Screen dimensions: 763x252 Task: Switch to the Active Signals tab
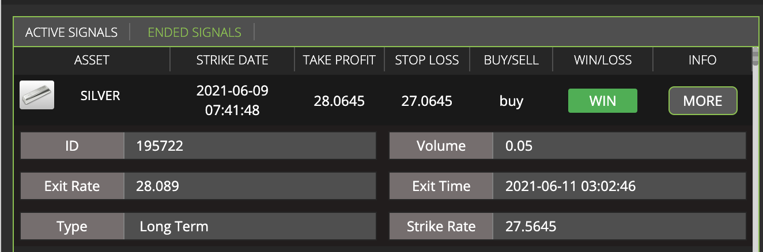(71, 32)
